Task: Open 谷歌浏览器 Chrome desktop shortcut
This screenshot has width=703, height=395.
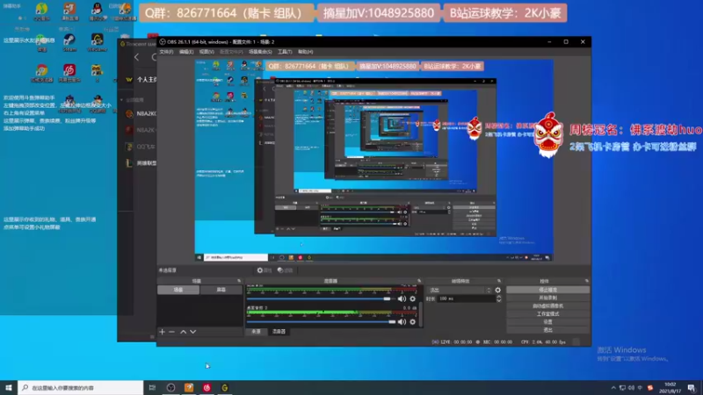Action: (41, 73)
